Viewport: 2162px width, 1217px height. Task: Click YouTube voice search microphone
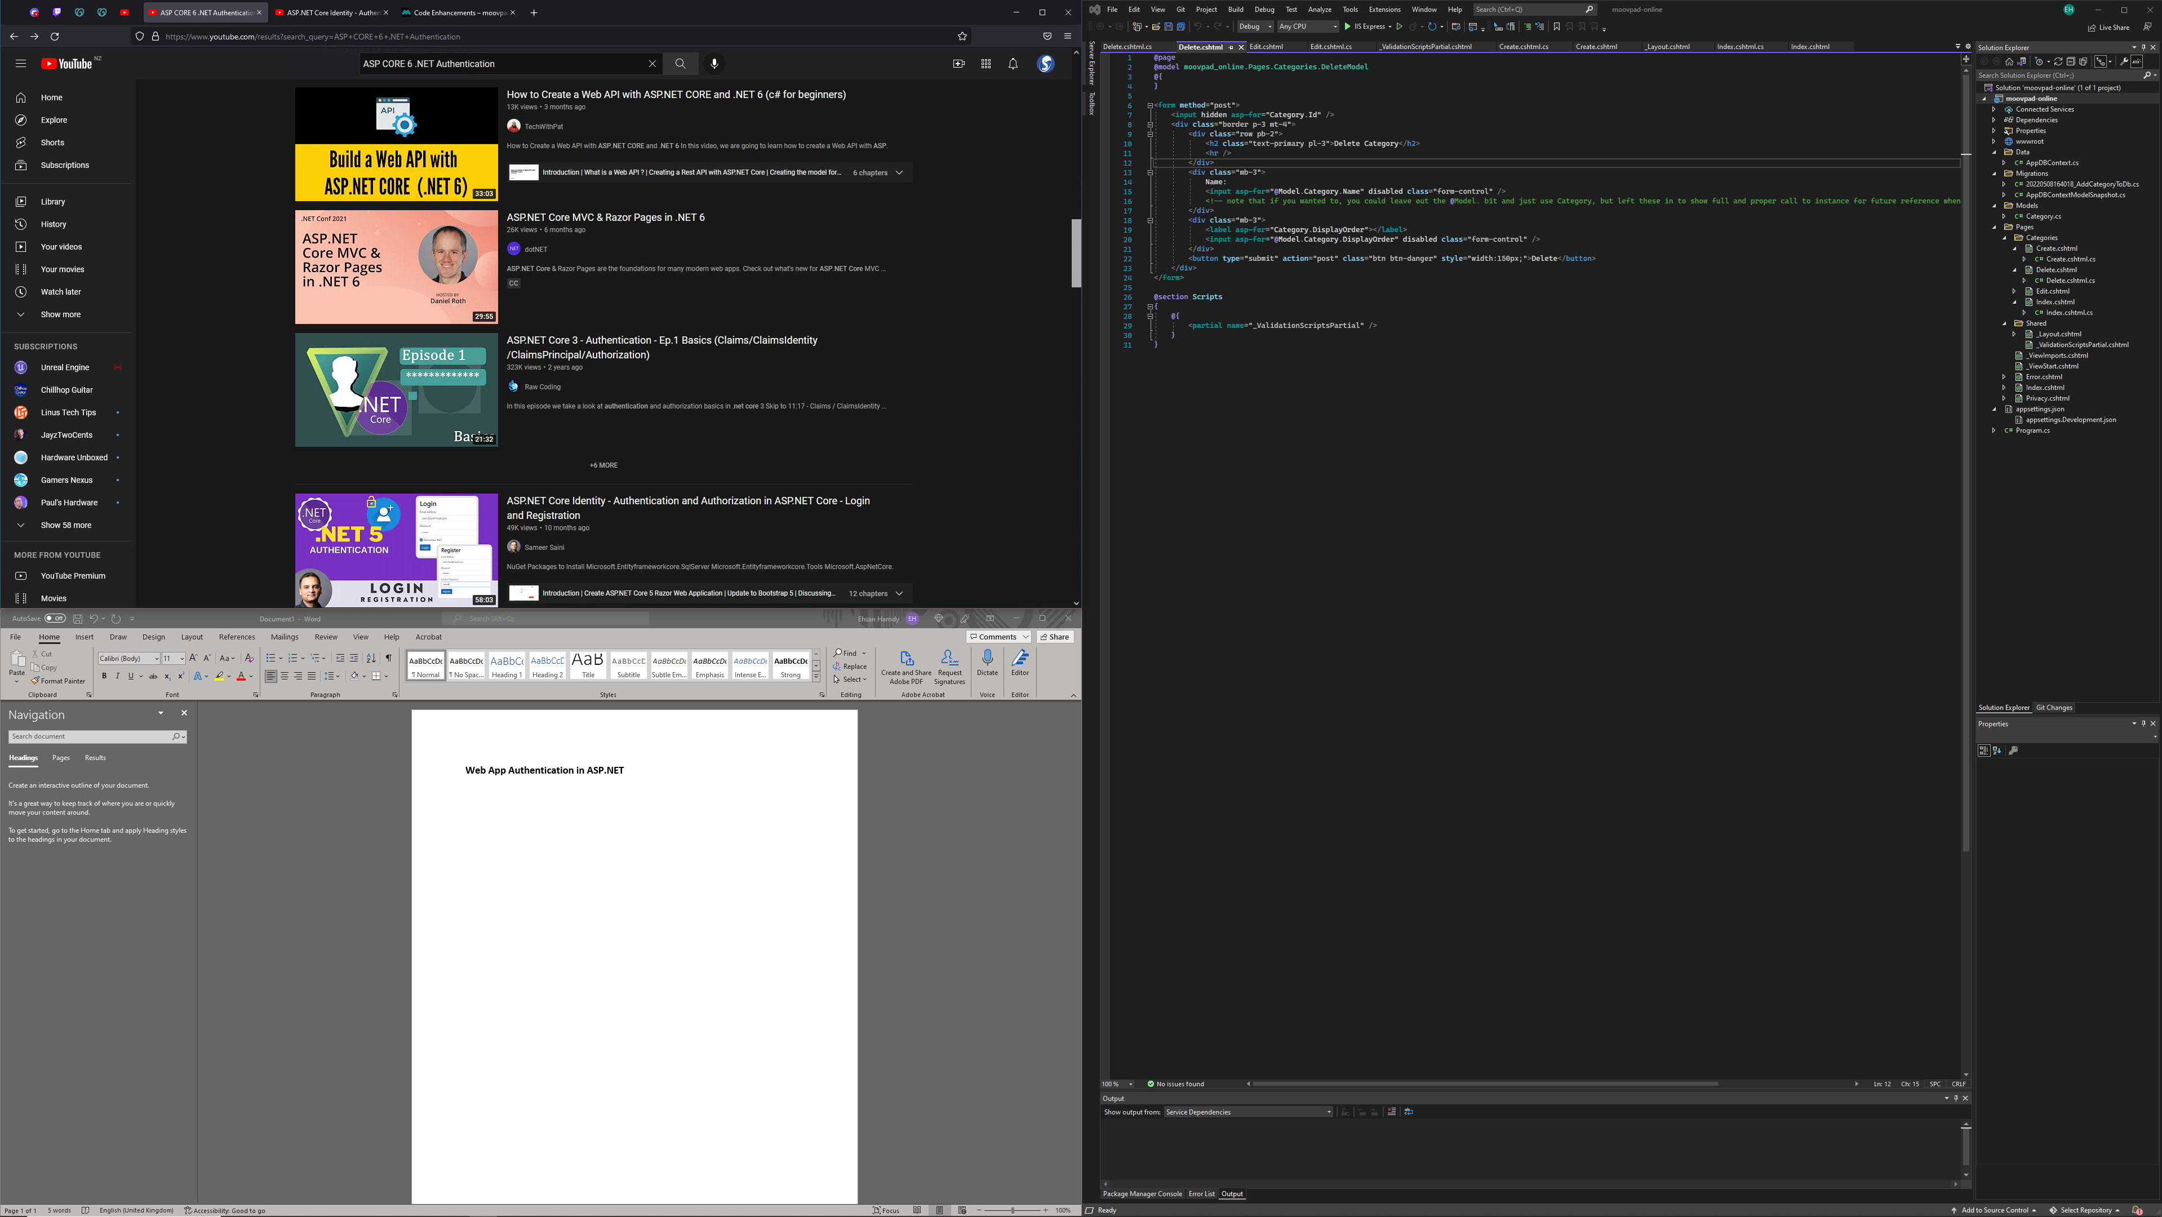pyautogui.click(x=714, y=64)
